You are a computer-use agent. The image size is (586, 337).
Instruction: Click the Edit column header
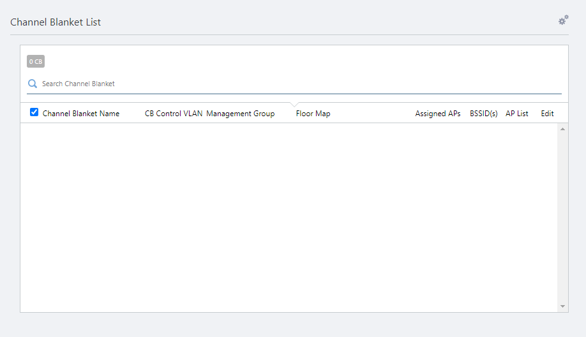click(x=547, y=114)
